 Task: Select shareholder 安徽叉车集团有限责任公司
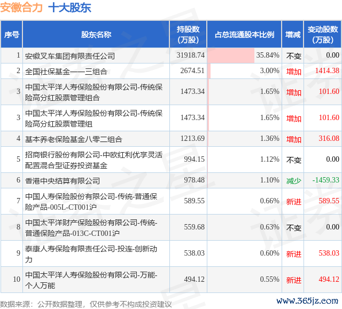pyautogui.click(x=70, y=56)
